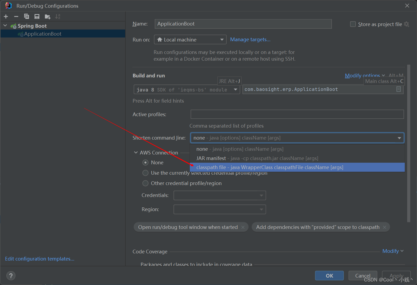Click the main class field
The height and width of the screenshot is (285, 417).
tap(323, 89)
